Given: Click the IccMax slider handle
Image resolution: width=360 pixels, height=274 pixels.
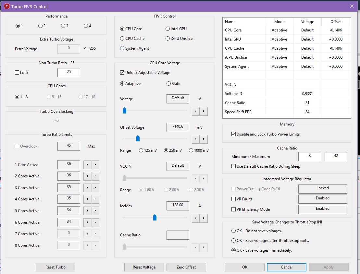Looking at the screenshot, I should click(155, 217).
